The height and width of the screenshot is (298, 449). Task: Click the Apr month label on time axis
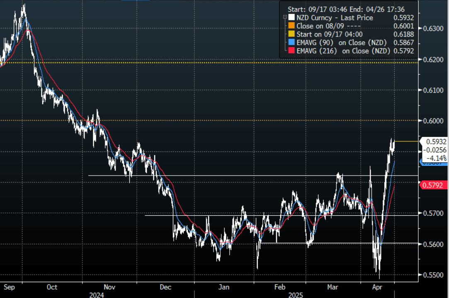click(377, 287)
